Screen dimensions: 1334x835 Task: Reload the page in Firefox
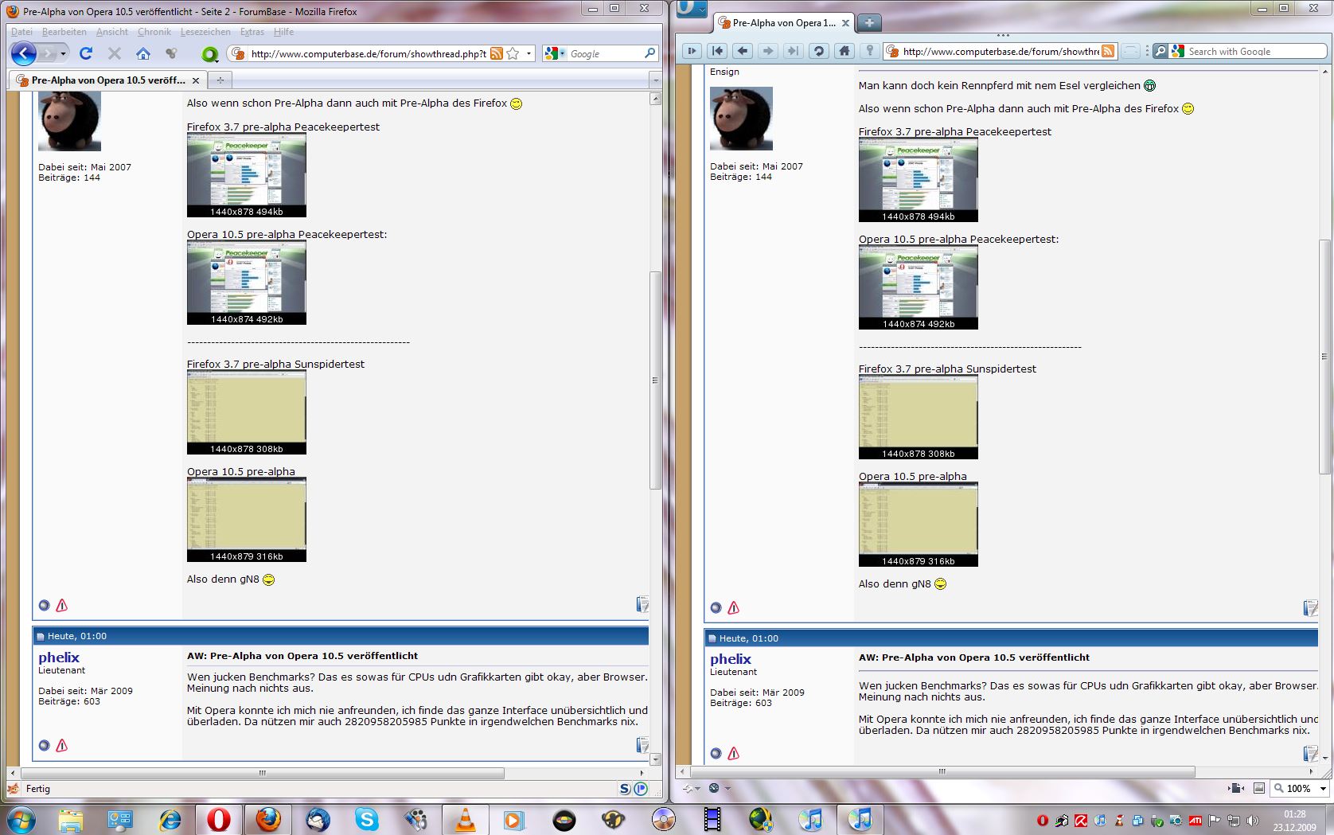click(86, 53)
